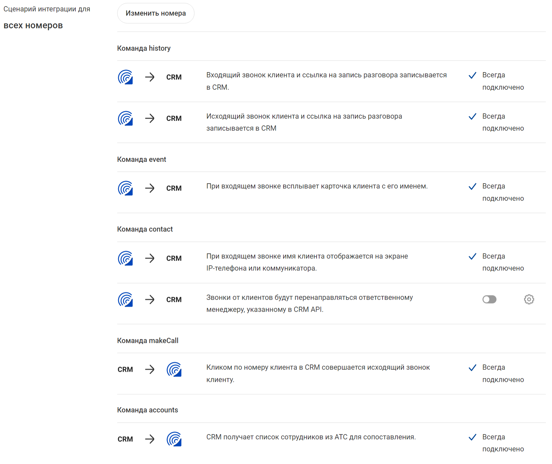Click PBX icon in manager forwarding row

point(125,300)
